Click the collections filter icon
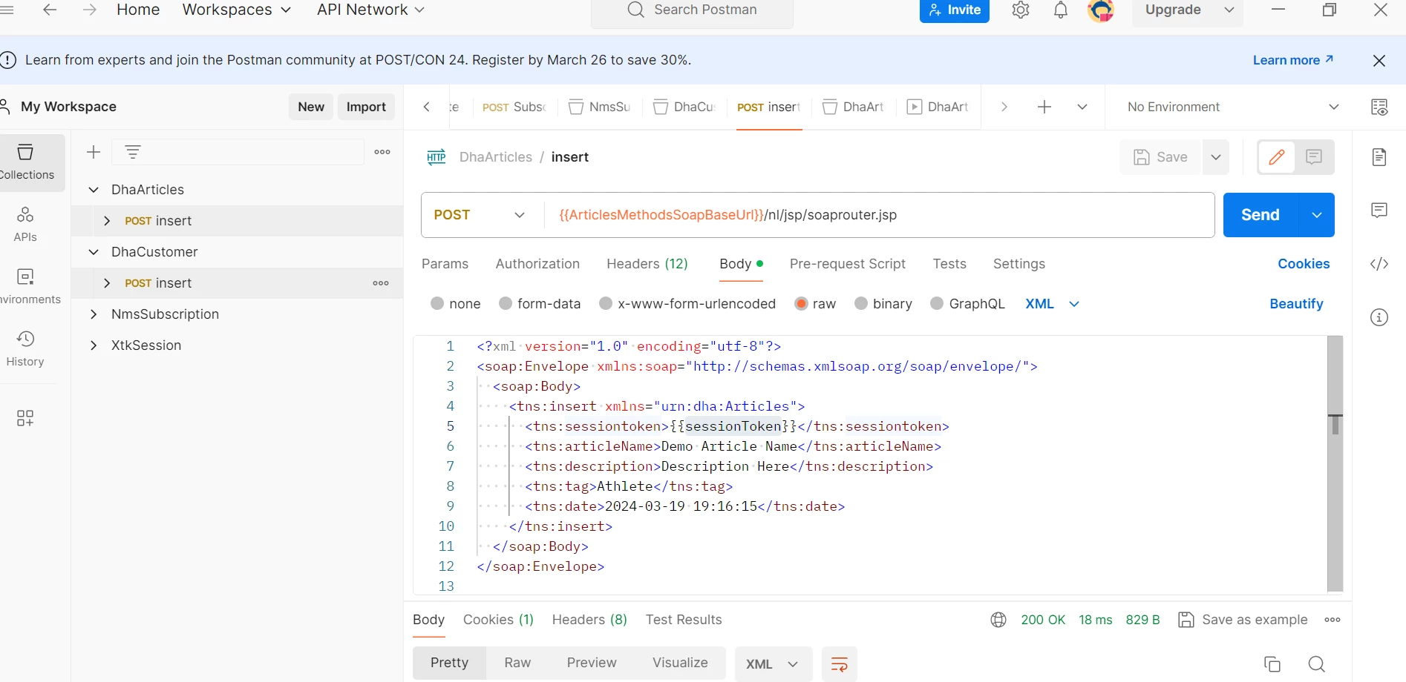The width and height of the screenshot is (1406, 682). (x=133, y=152)
